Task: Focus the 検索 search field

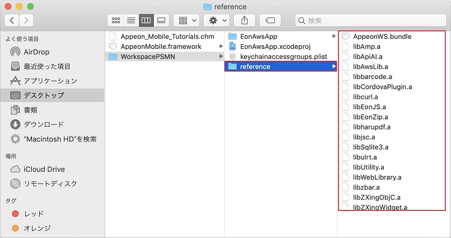Action: click(x=370, y=20)
